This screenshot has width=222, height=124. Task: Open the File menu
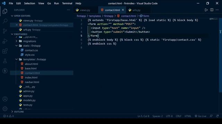point(11,3)
